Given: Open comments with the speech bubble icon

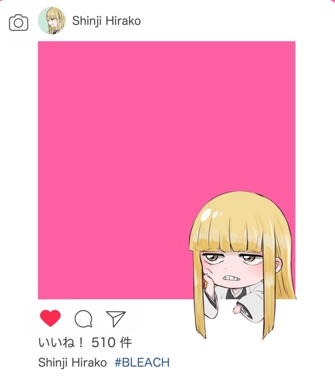Looking at the screenshot, I should point(83,319).
